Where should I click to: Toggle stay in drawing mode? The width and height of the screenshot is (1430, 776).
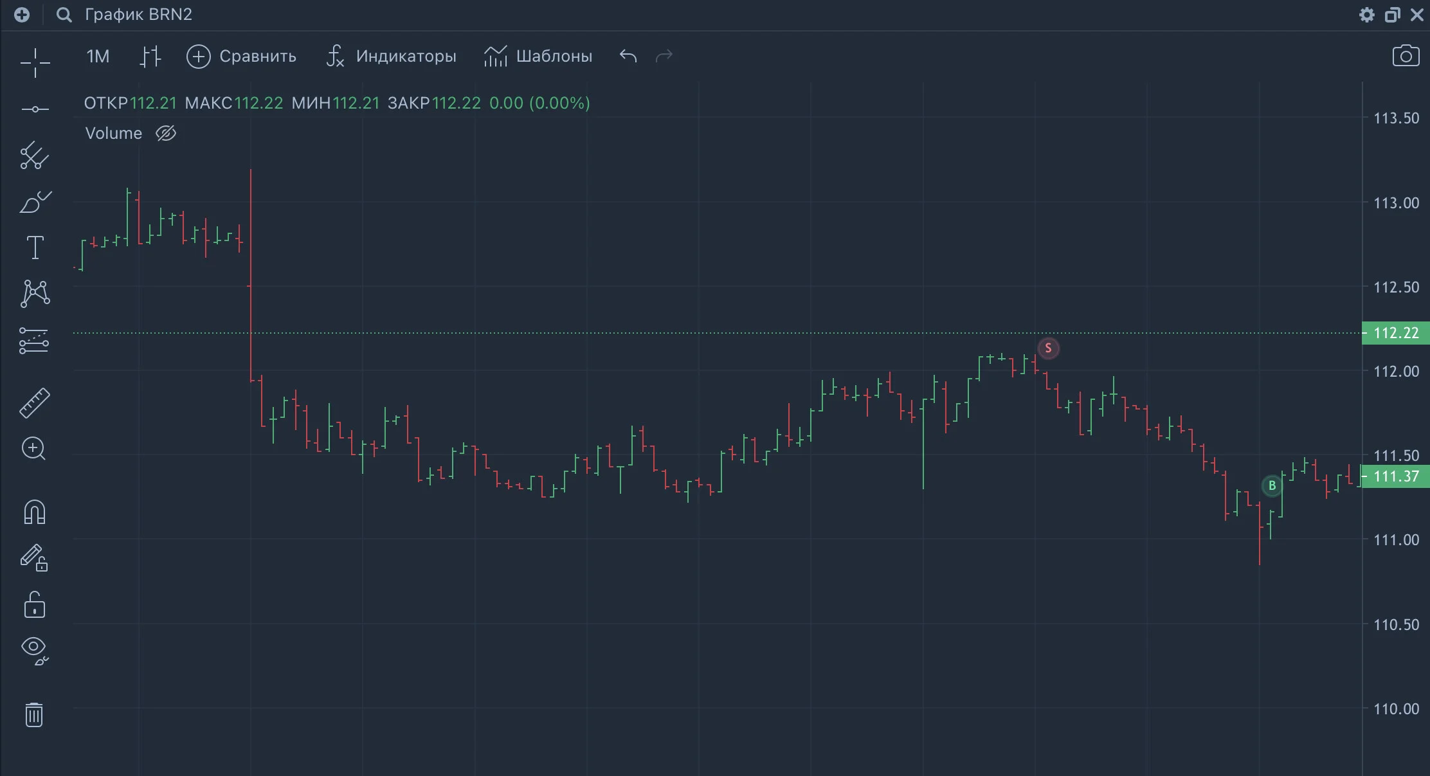tap(34, 558)
